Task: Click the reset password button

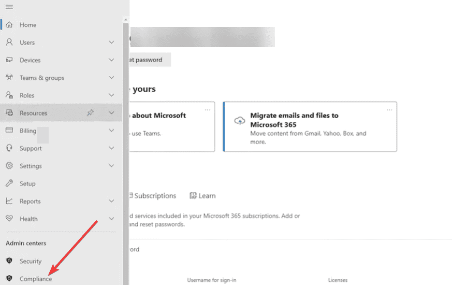Action: click(150, 60)
